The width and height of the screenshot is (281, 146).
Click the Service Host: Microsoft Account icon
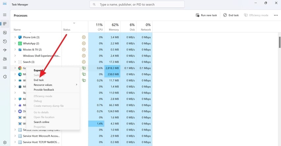(x=20, y=136)
